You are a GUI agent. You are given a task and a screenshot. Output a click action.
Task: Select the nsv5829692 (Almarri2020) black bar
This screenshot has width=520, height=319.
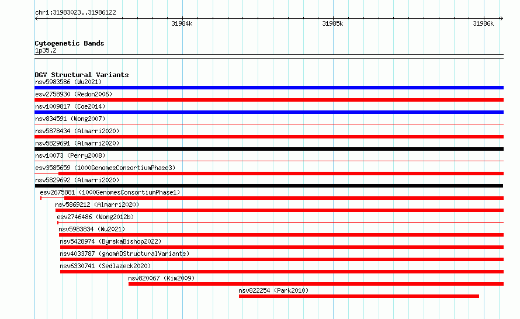point(269,186)
